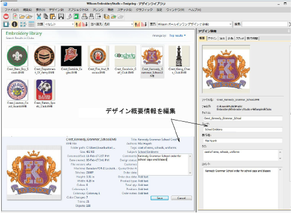Click the green square toolbar icon

76,17
